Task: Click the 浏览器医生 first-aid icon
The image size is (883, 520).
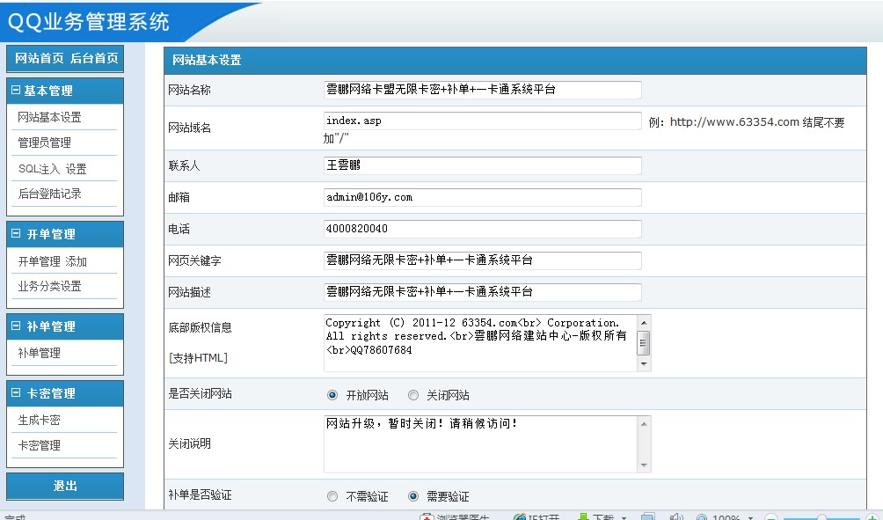Action: click(x=427, y=516)
